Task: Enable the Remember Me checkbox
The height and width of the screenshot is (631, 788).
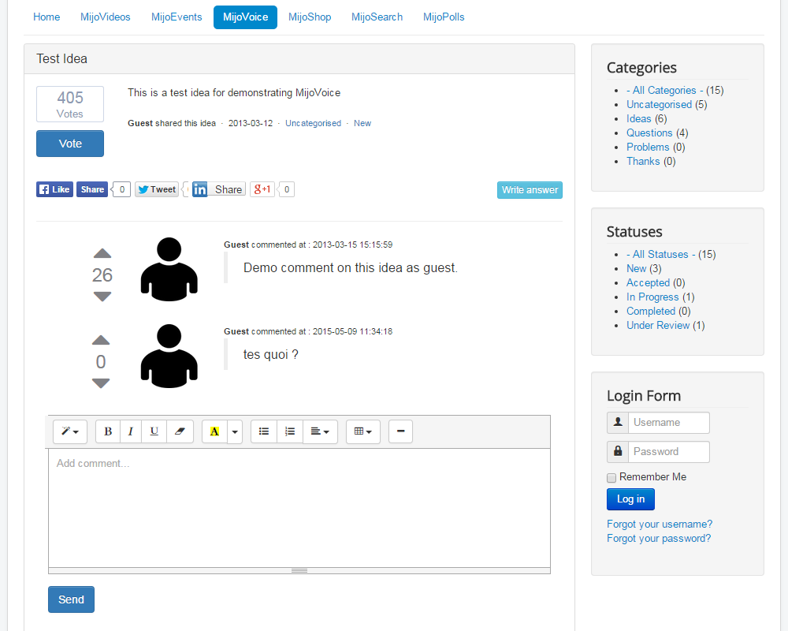Action: pos(611,477)
